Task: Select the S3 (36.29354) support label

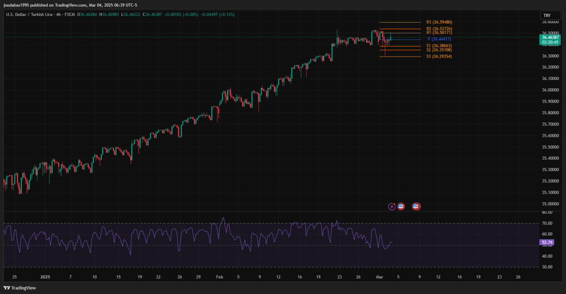Action: click(x=439, y=57)
